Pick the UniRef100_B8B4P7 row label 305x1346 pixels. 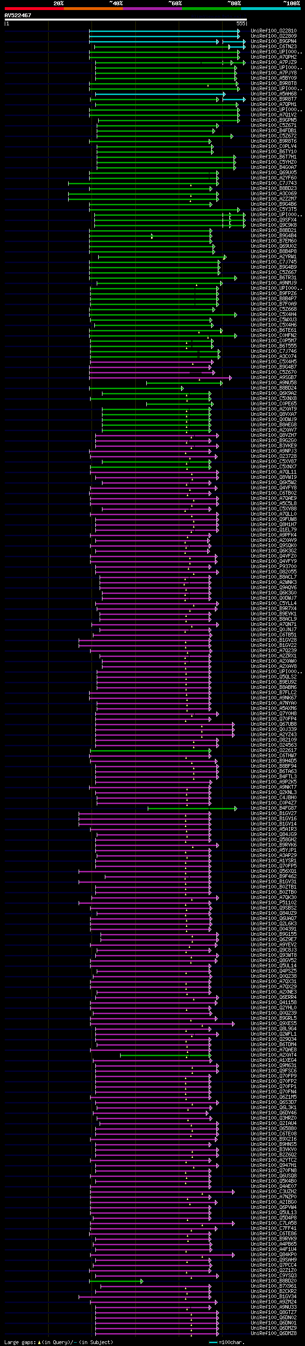click(274, 298)
